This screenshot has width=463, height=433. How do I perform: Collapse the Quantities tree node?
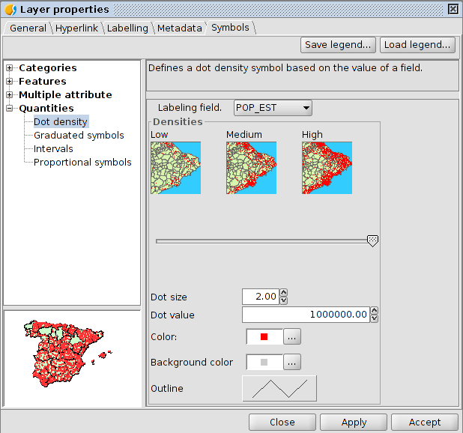(10, 109)
